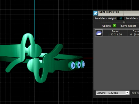Select the round gem thumbnail in the report

99,33
